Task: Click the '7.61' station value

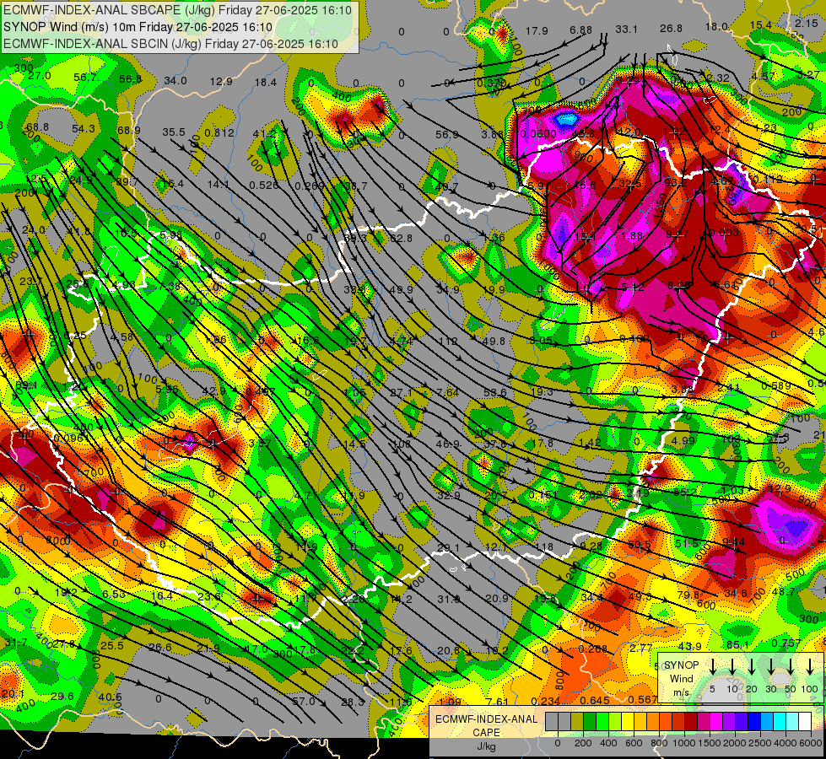Action: click(x=498, y=701)
